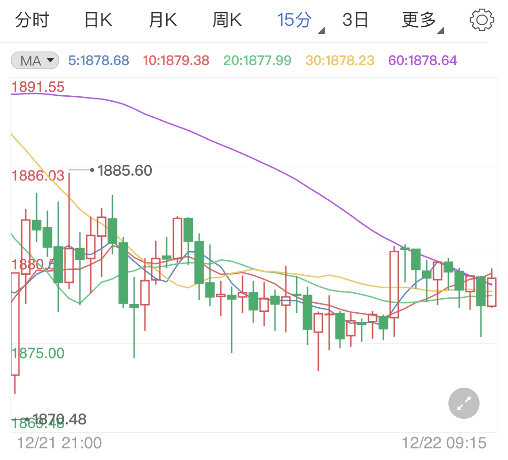Click the fullscreen expand icon on the chart
Image resolution: width=508 pixels, height=460 pixels.
463,403
